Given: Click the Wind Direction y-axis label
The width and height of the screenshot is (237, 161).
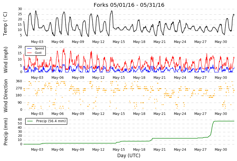Looking at the screenshot, I should click(x=6, y=96).
